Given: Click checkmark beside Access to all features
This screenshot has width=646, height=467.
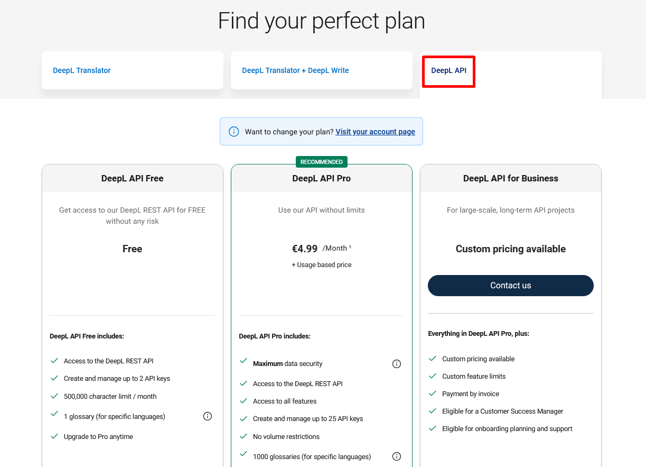Looking at the screenshot, I should point(244,401).
